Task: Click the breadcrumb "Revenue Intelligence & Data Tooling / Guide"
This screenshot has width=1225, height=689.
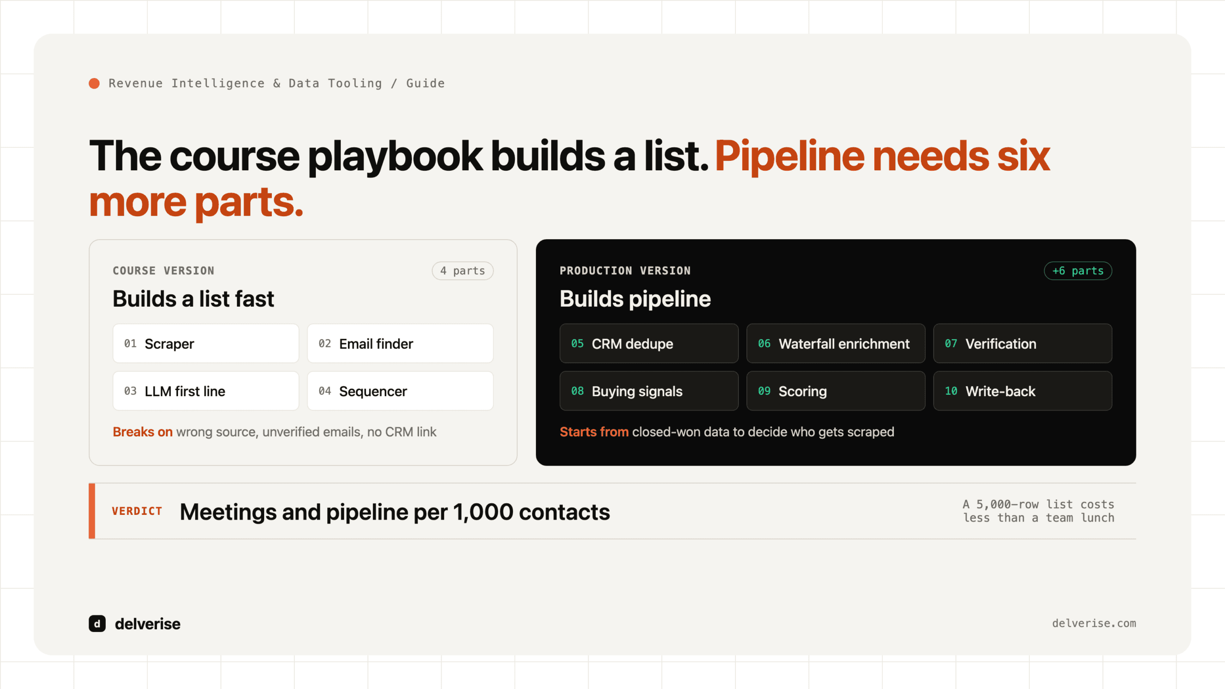Action: coord(277,83)
